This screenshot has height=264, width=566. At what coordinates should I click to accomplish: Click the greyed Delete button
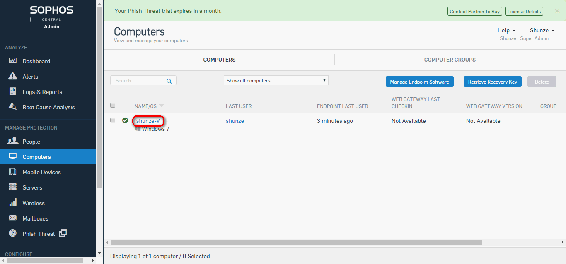click(x=542, y=82)
